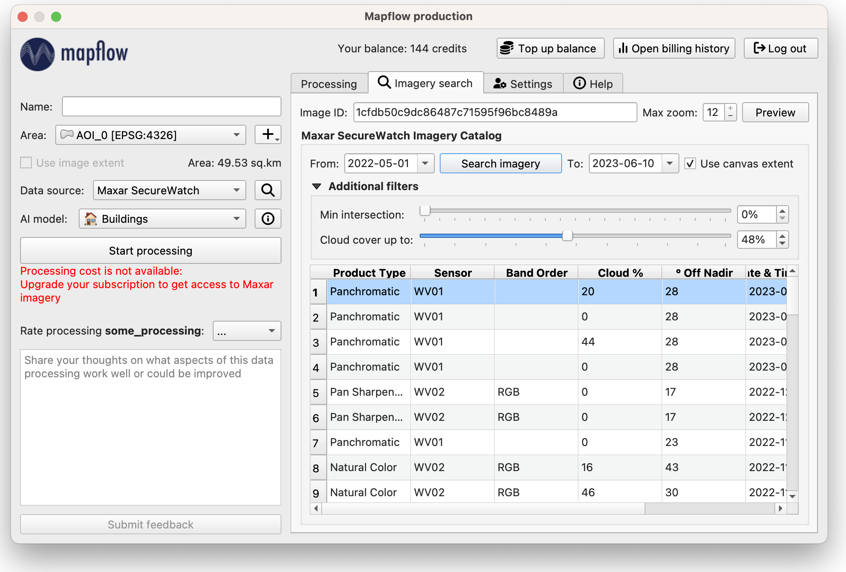Open the To date dropdown arrow

click(670, 163)
